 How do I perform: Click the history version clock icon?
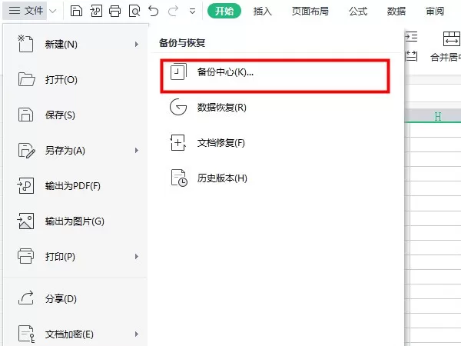click(x=179, y=178)
